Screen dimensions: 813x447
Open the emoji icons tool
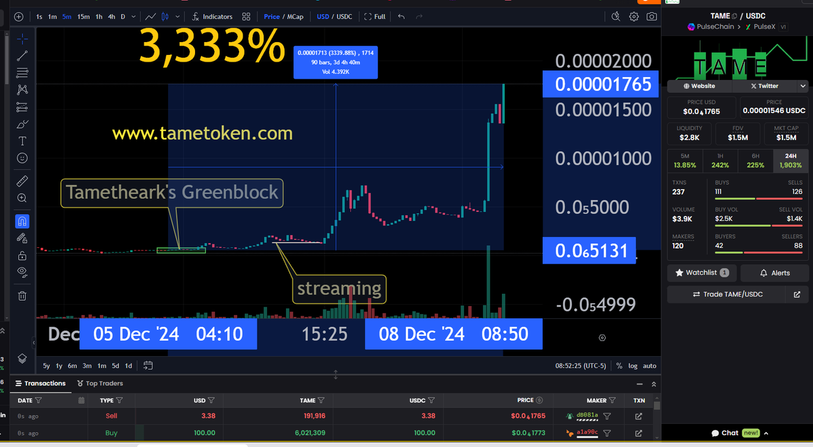click(x=22, y=158)
